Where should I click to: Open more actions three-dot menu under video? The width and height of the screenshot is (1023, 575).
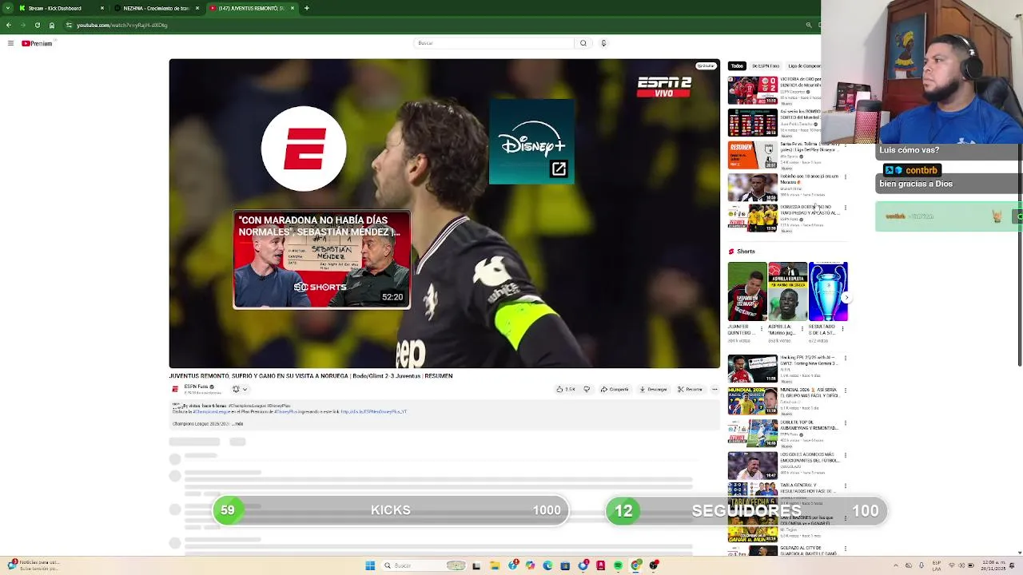click(x=715, y=390)
